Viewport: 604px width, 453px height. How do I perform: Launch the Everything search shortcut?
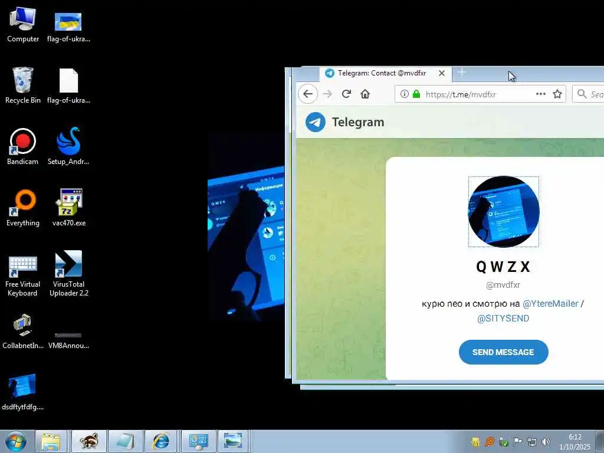pyautogui.click(x=22, y=208)
